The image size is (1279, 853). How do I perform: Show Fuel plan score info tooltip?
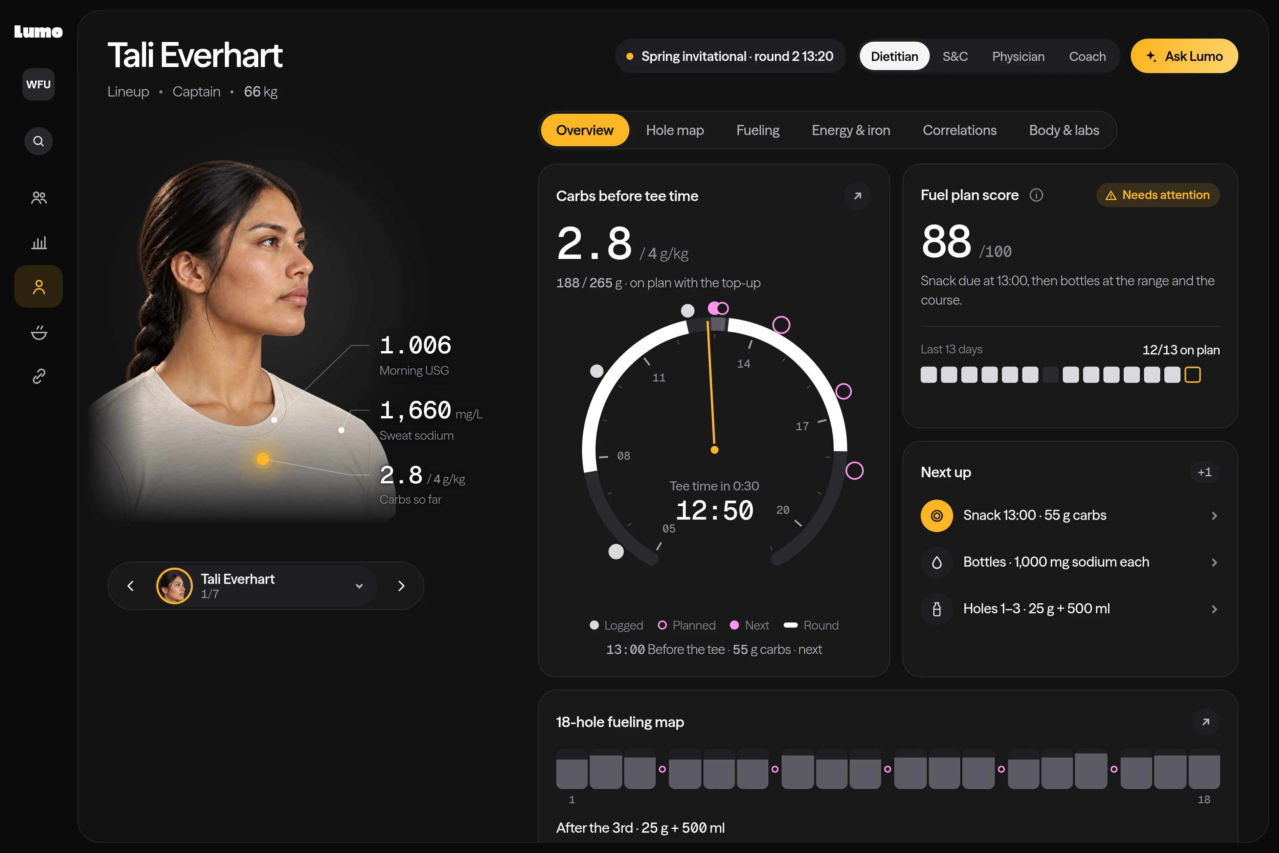1036,195
